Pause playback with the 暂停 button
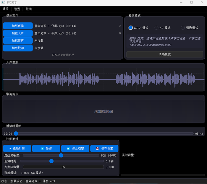This screenshot has height=184, width=207. pos(46,149)
